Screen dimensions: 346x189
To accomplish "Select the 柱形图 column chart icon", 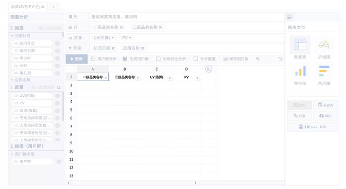I will coord(300,71).
